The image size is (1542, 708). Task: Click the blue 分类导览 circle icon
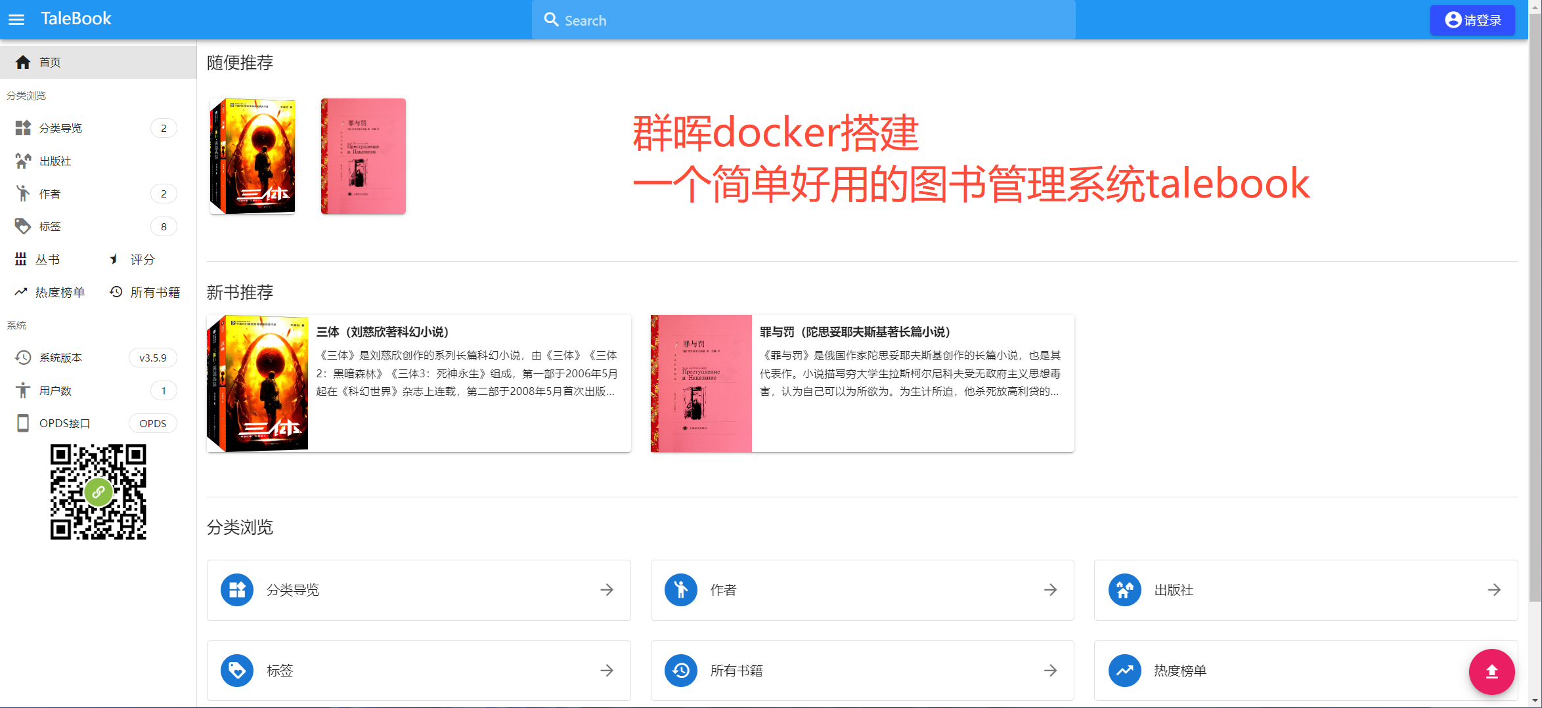click(x=237, y=590)
